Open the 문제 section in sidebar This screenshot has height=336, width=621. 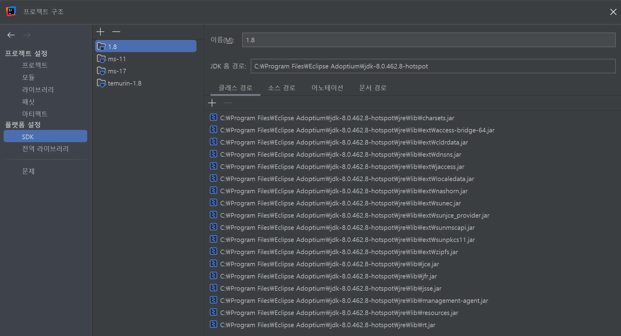click(x=28, y=171)
